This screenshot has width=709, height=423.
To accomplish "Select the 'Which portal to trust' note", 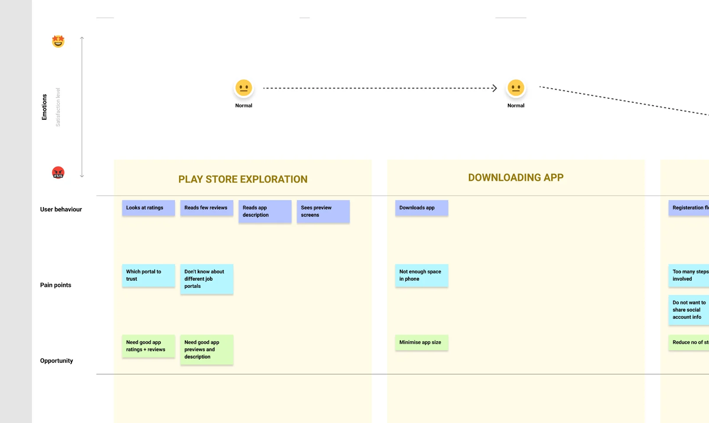I will [148, 275].
